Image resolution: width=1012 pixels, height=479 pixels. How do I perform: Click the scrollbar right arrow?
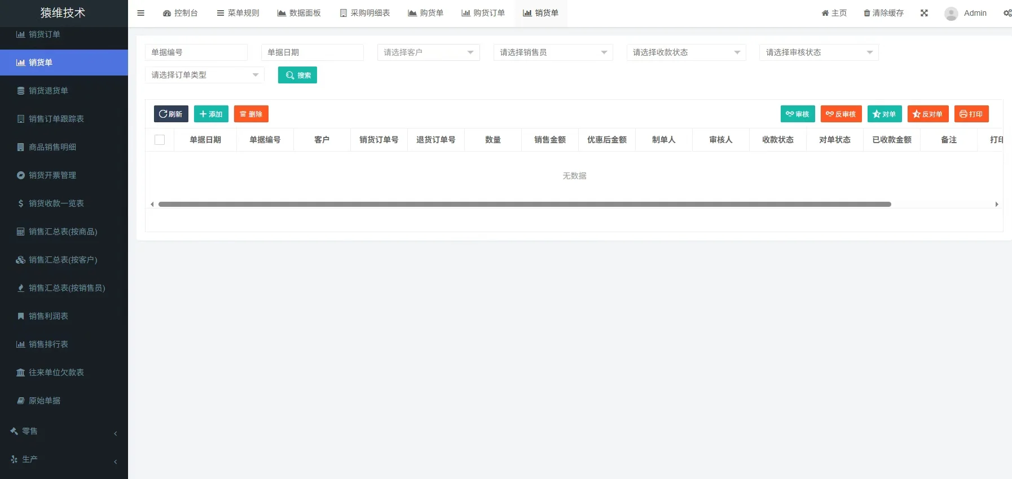[997, 205]
